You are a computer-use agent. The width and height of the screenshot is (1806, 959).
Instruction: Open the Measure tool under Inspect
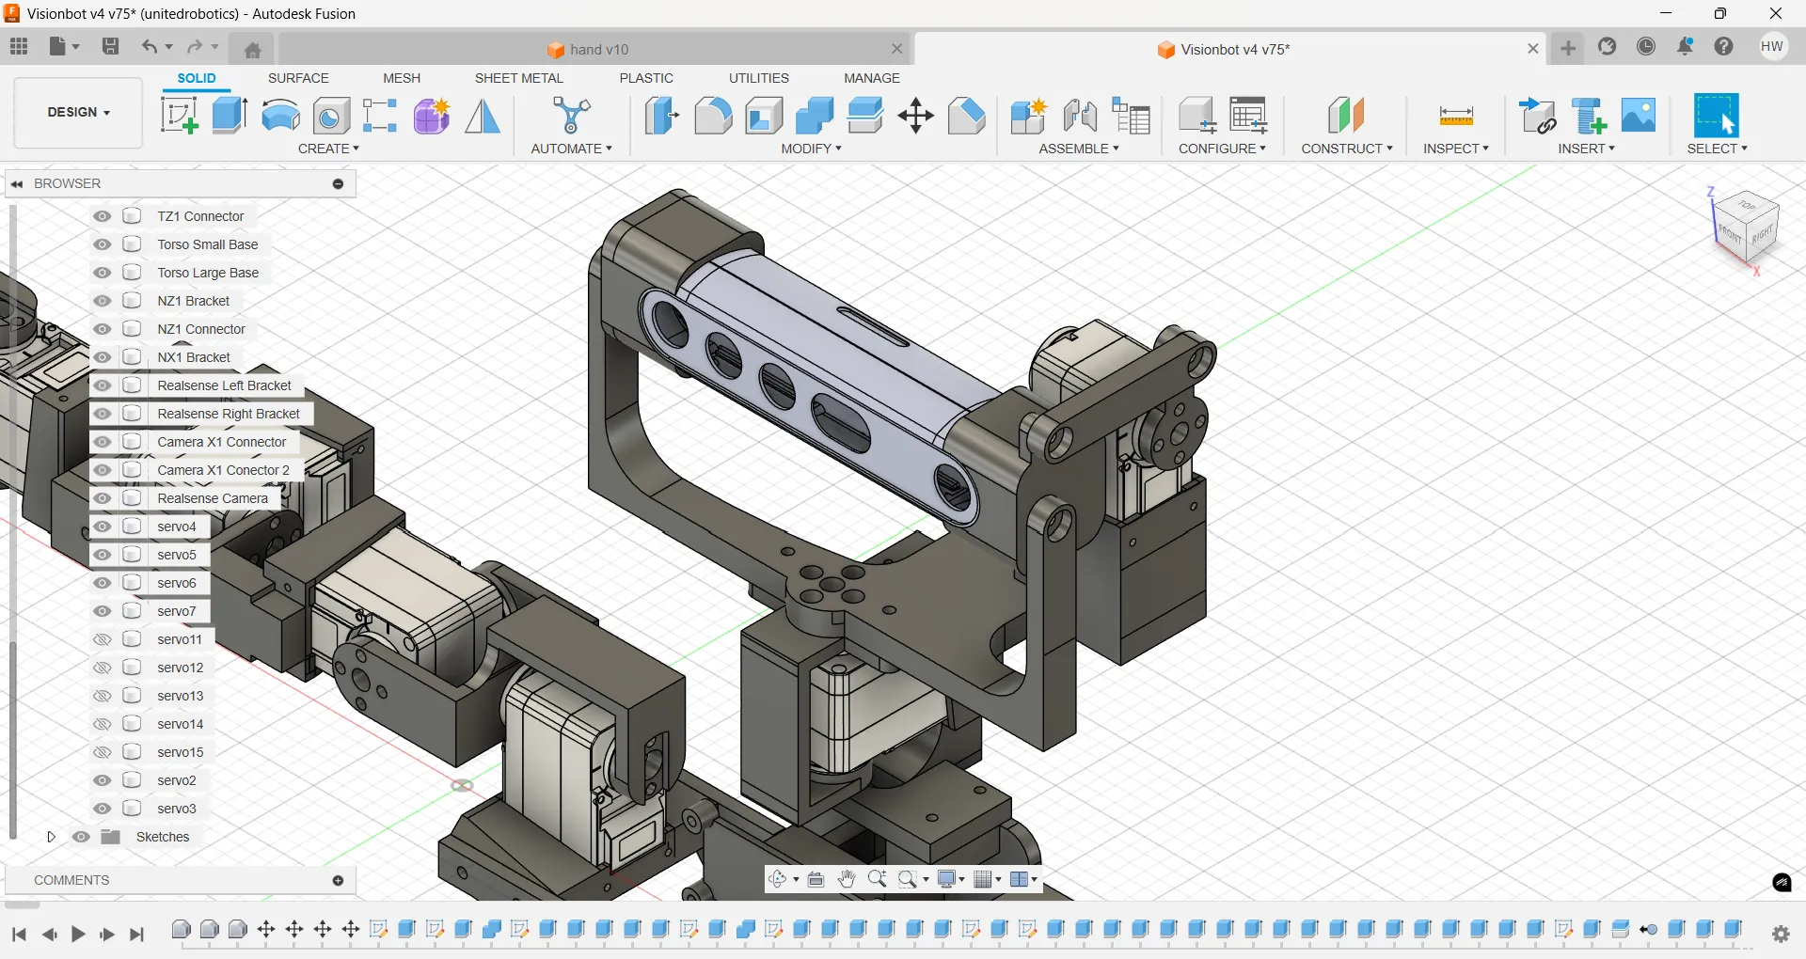1456,117
